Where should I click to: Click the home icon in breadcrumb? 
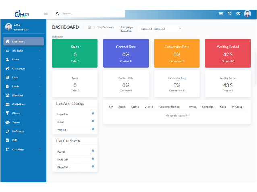89,27
